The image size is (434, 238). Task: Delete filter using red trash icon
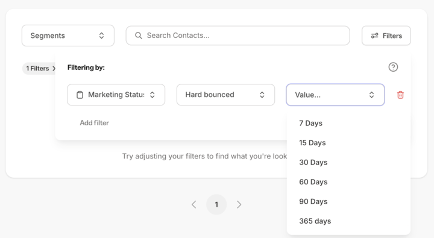click(x=400, y=95)
